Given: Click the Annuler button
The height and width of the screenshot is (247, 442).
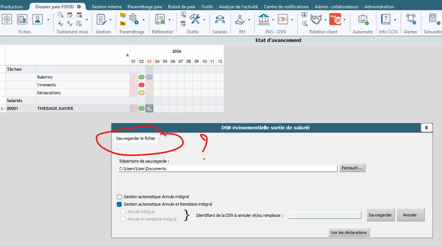Looking at the screenshot, I should coord(410,215).
